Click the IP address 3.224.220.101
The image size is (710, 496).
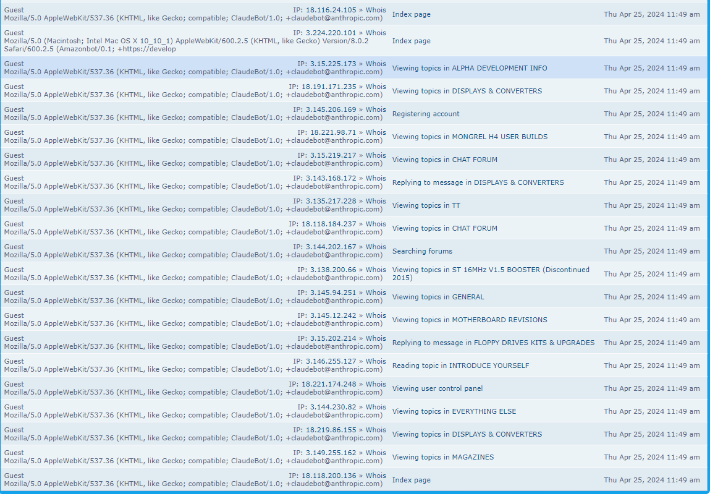point(331,33)
